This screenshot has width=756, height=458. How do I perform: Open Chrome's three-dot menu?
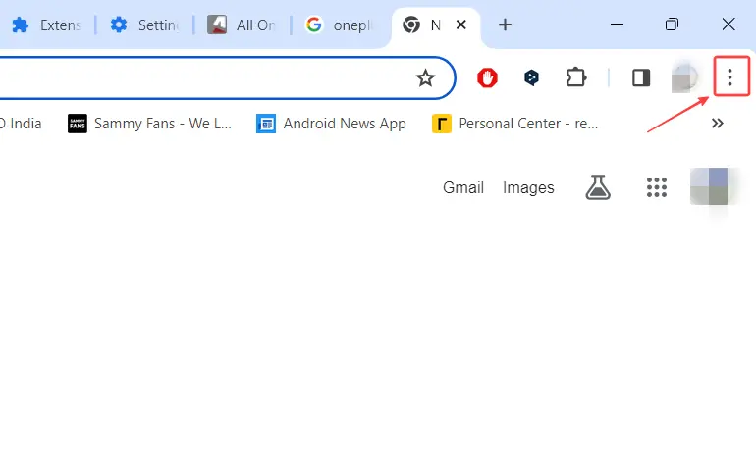coord(729,77)
